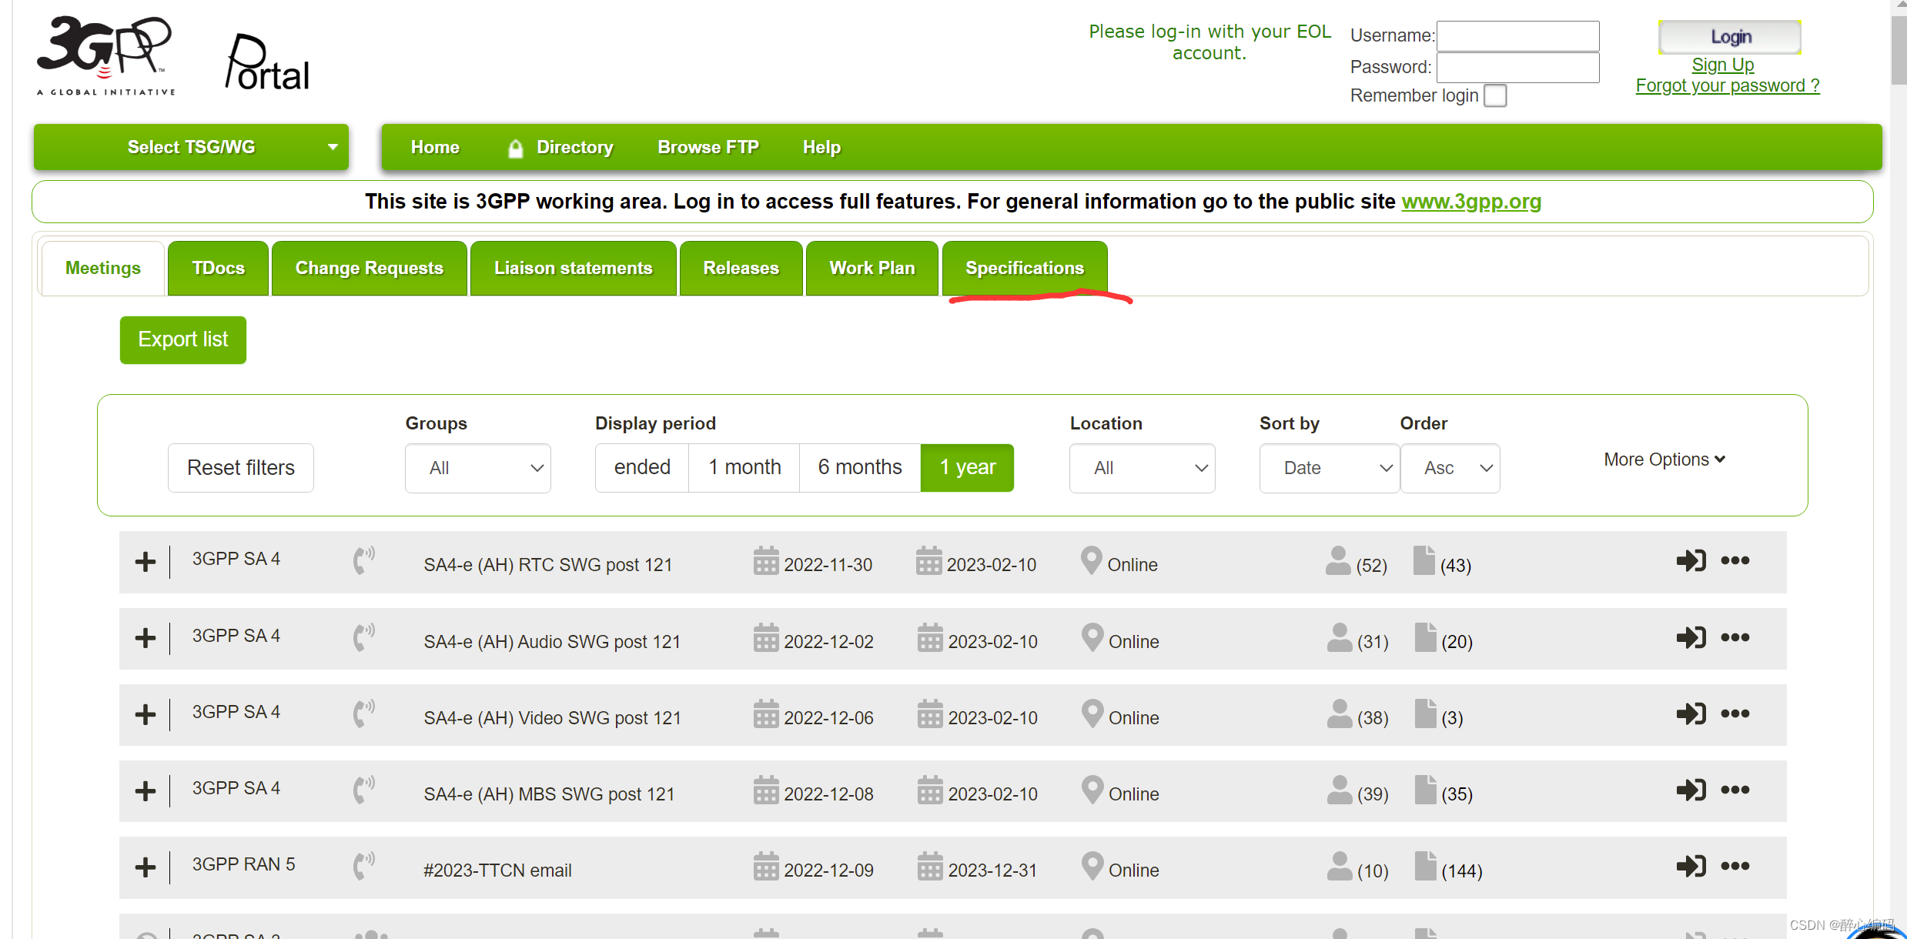The image size is (1907, 939).
Task: Toggle the Remember login checkbox
Action: pyautogui.click(x=1494, y=96)
